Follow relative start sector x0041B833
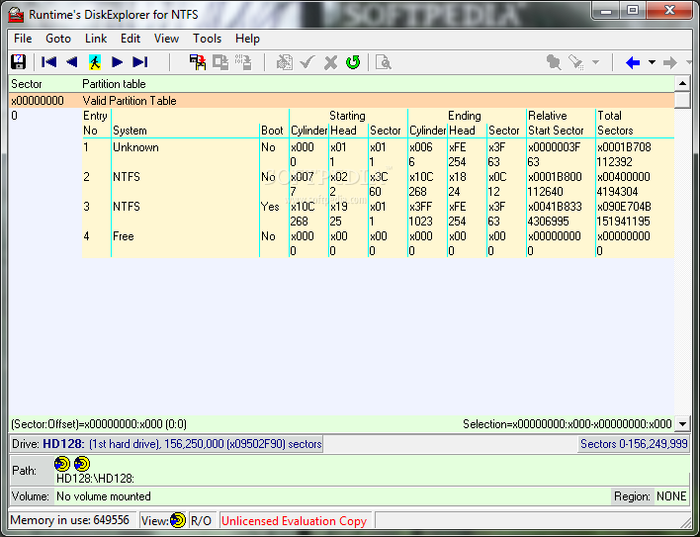This screenshot has width=700, height=537. (x=555, y=207)
